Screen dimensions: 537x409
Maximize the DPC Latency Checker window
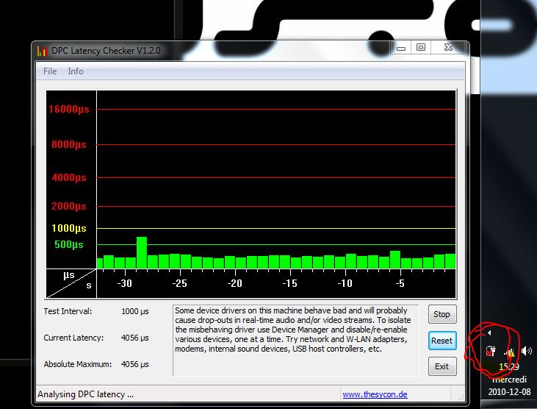click(x=421, y=48)
